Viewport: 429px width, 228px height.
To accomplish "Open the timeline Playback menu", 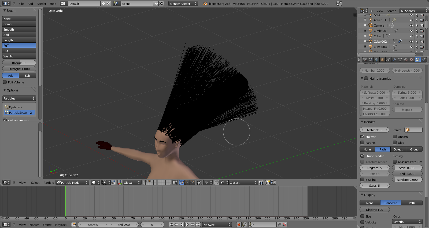I will tap(61, 225).
